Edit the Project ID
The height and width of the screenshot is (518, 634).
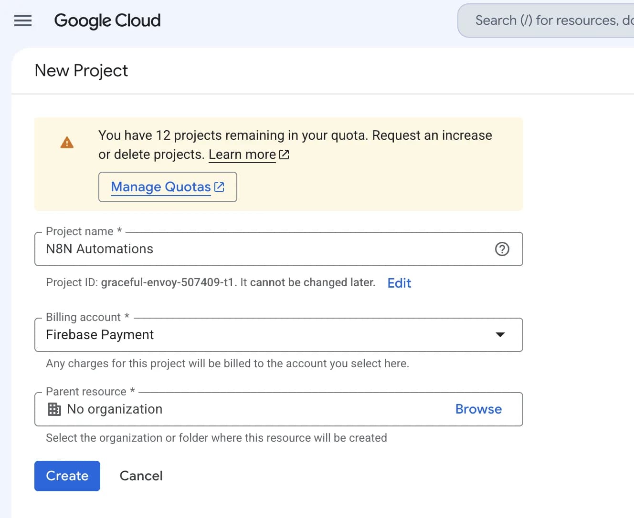tap(399, 283)
